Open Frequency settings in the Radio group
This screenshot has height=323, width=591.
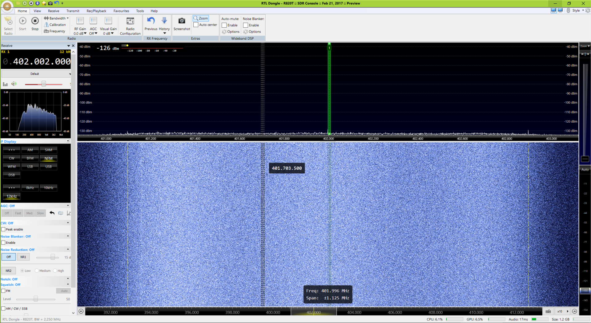[54, 31]
